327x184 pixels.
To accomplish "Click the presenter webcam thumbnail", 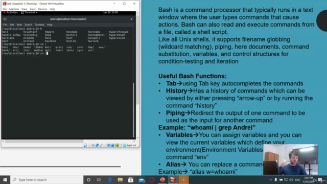I will point(291,159).
